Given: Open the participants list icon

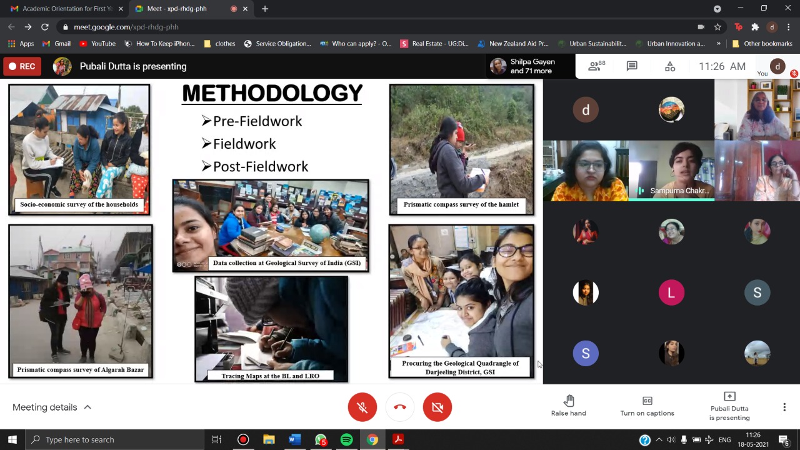Looking at the screenshot, I should click(x=596, y=66).
